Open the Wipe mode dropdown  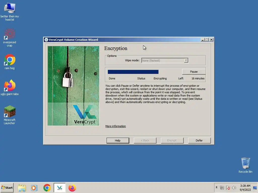tap(165, 60)
